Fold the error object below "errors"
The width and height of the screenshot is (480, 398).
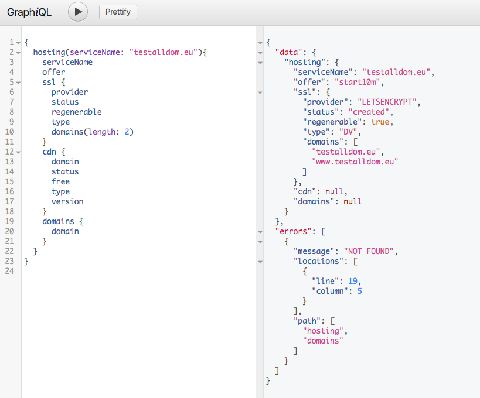click(260, 242)
